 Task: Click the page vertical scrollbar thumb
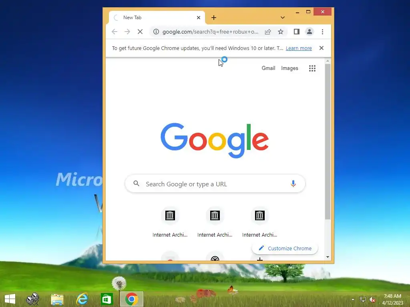328,142
